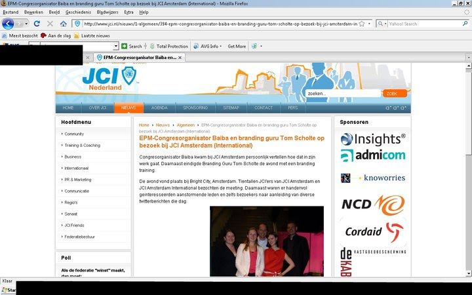Open the back history dropdown arrow

(x=26, y=24)
